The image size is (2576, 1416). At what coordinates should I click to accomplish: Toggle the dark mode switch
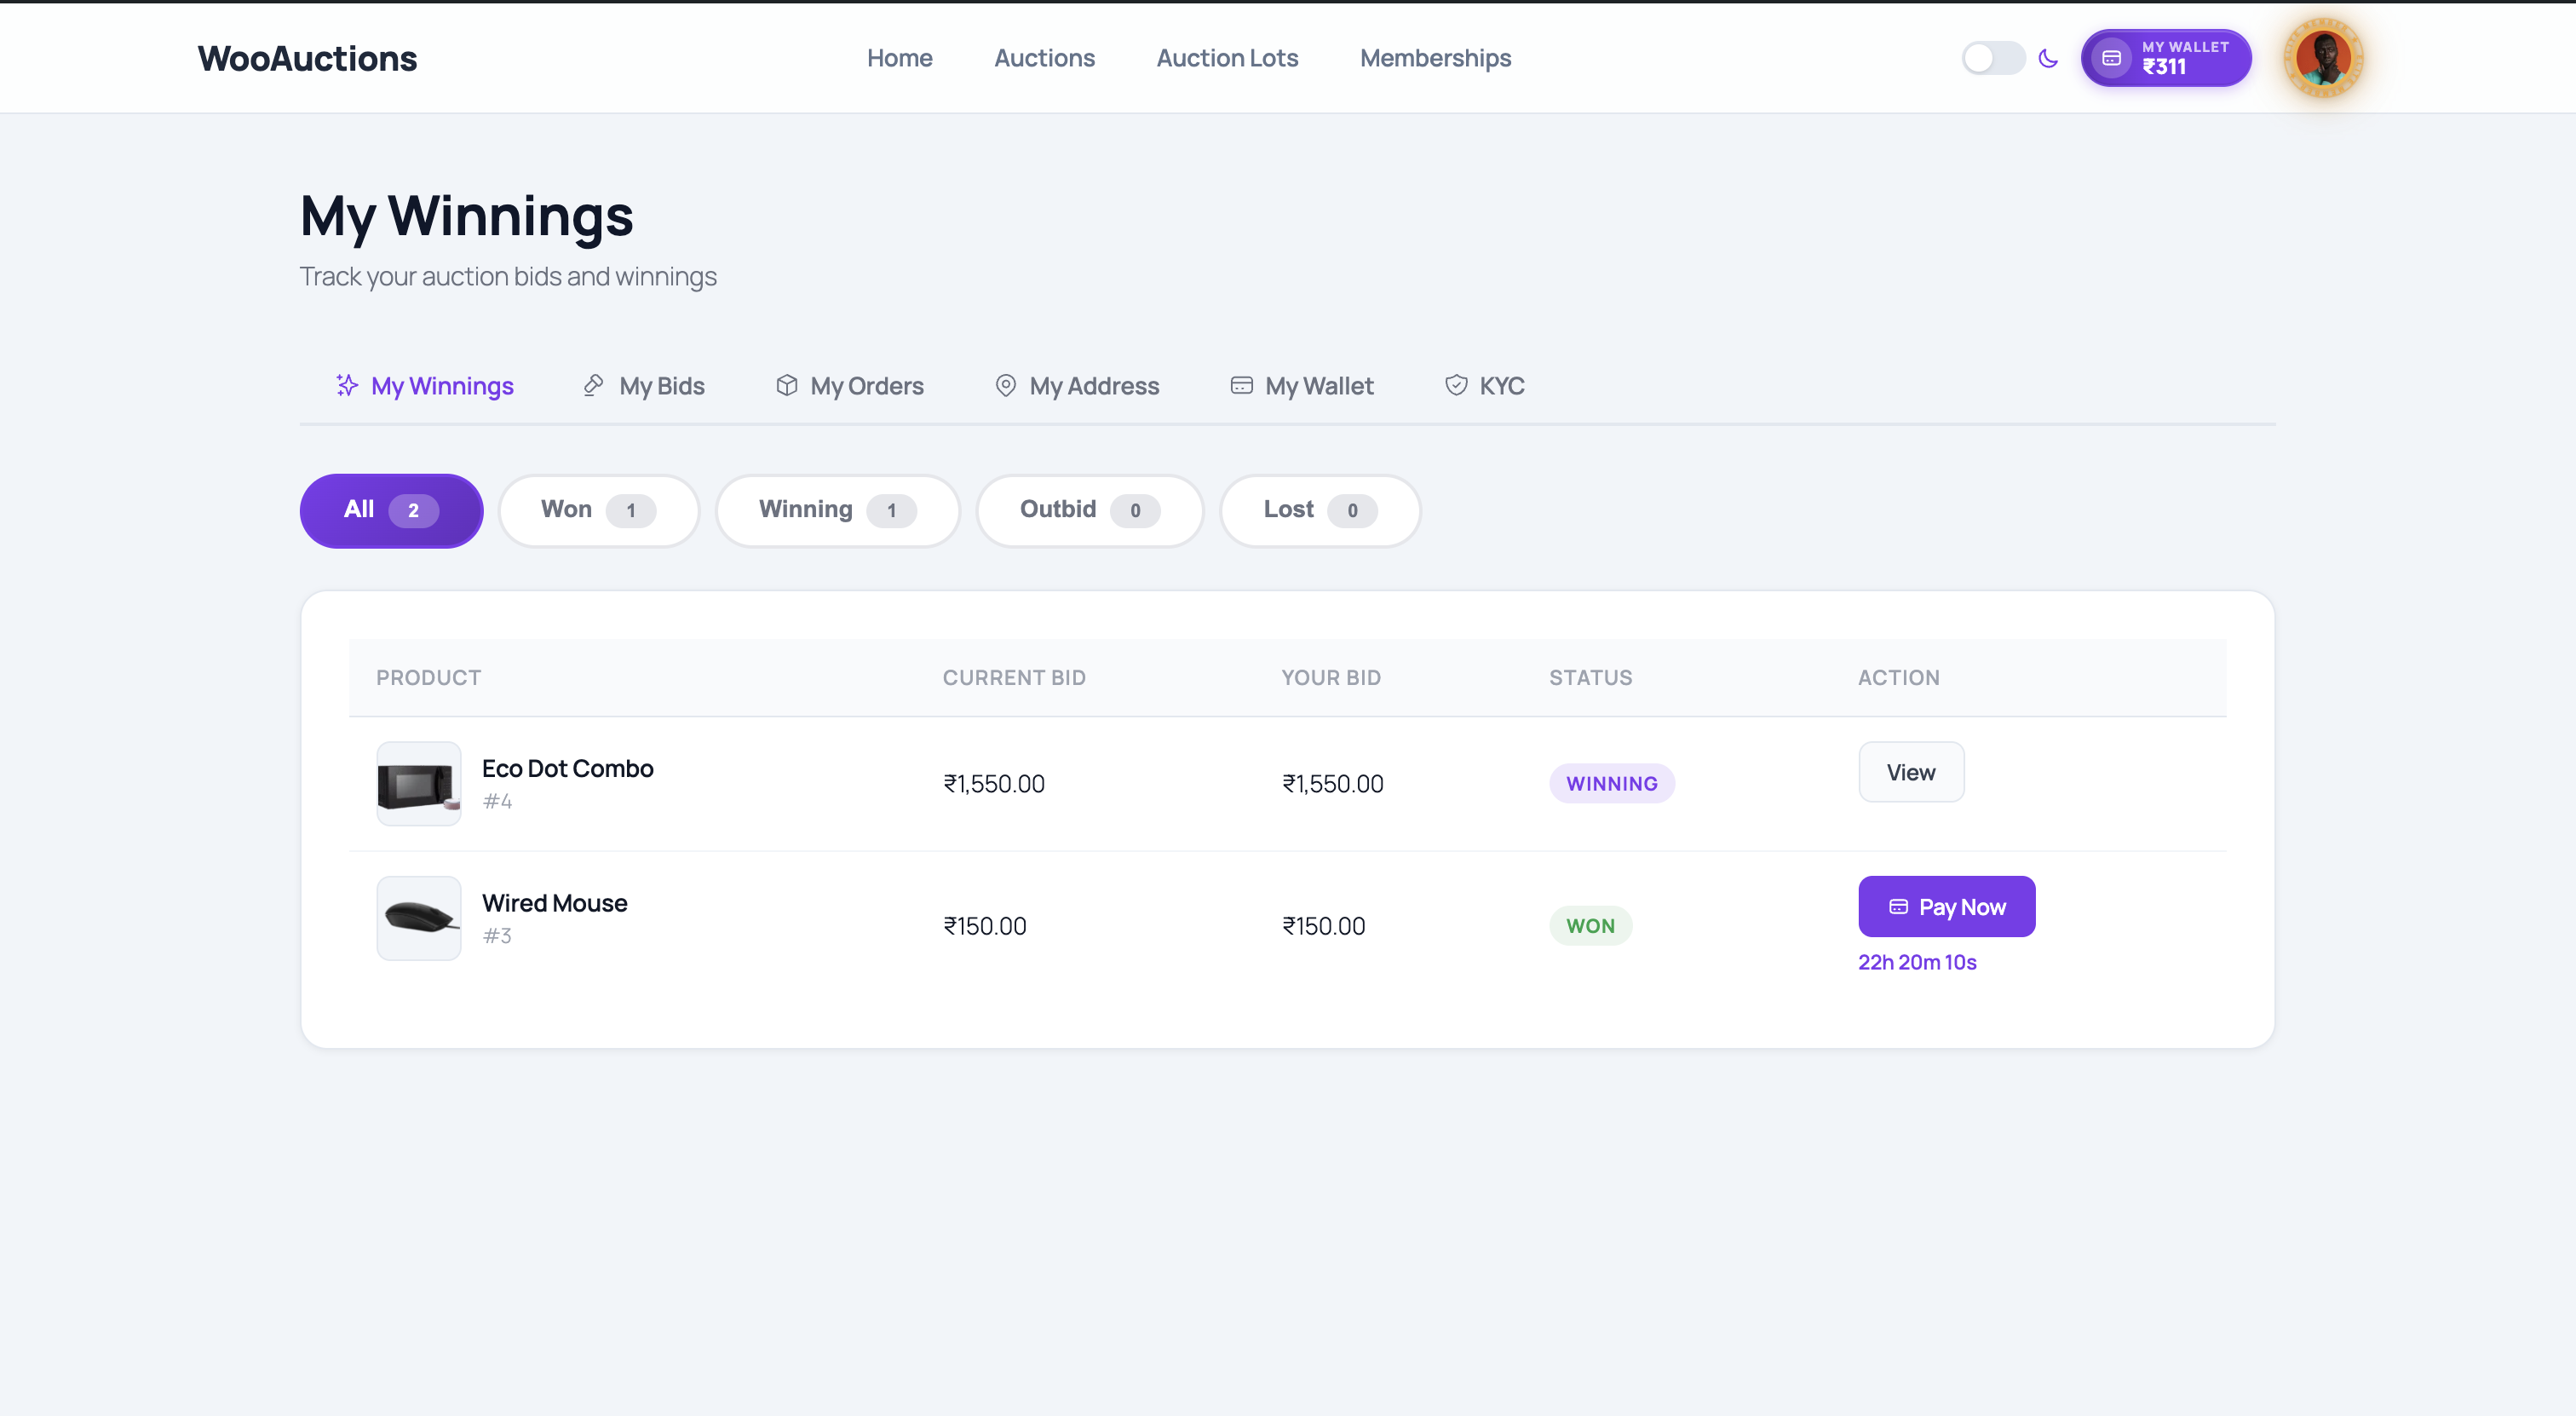[1992, 58]
